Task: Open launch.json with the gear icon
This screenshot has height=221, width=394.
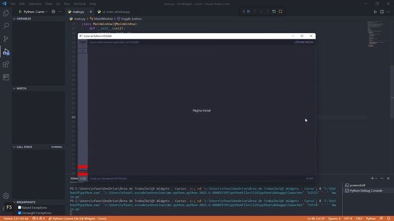Action: tap(54, 12)
